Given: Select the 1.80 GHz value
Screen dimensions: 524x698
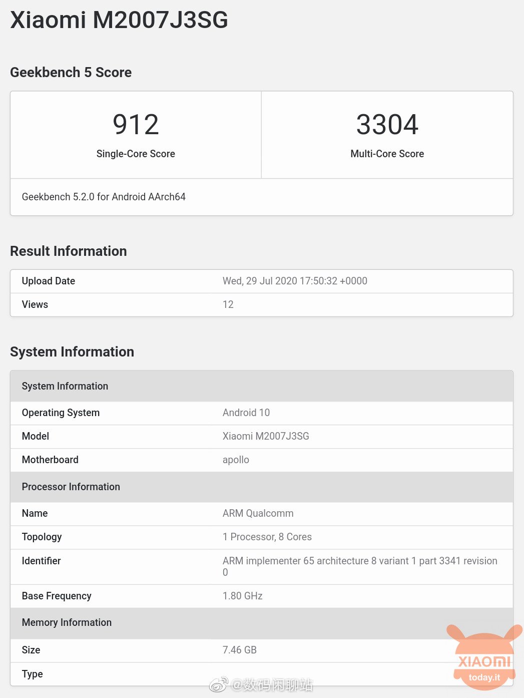Looking at the screenshot, I should point(243,596).
